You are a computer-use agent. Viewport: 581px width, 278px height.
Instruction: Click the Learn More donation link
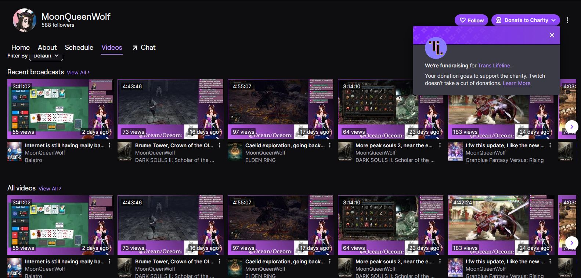516,83
